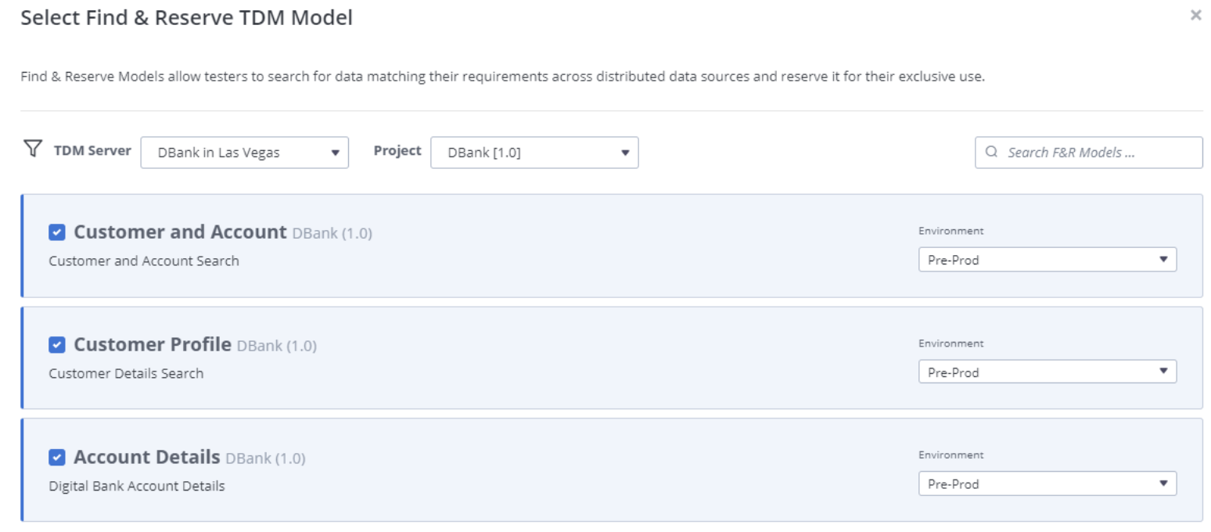Open the Project dropdown
This screenshot has height=532, width=1211.
[x=534, y=153]
